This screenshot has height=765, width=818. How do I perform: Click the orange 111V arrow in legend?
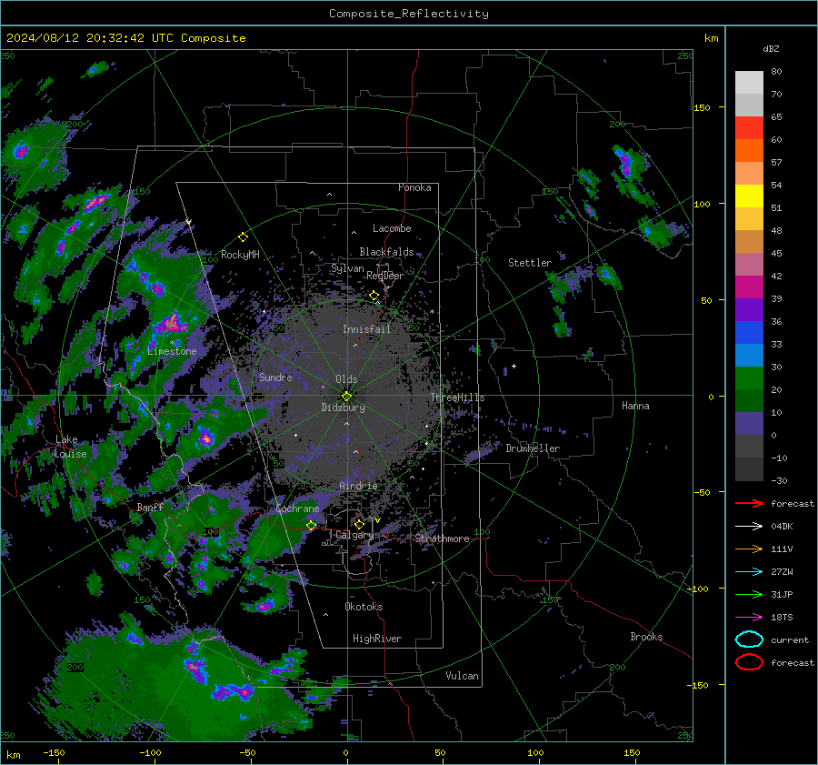click(x=749, y=549)
